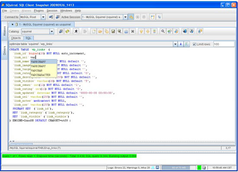238x172 pixels.
Task: Click the optimize table SQL history field
Action: 91,44
